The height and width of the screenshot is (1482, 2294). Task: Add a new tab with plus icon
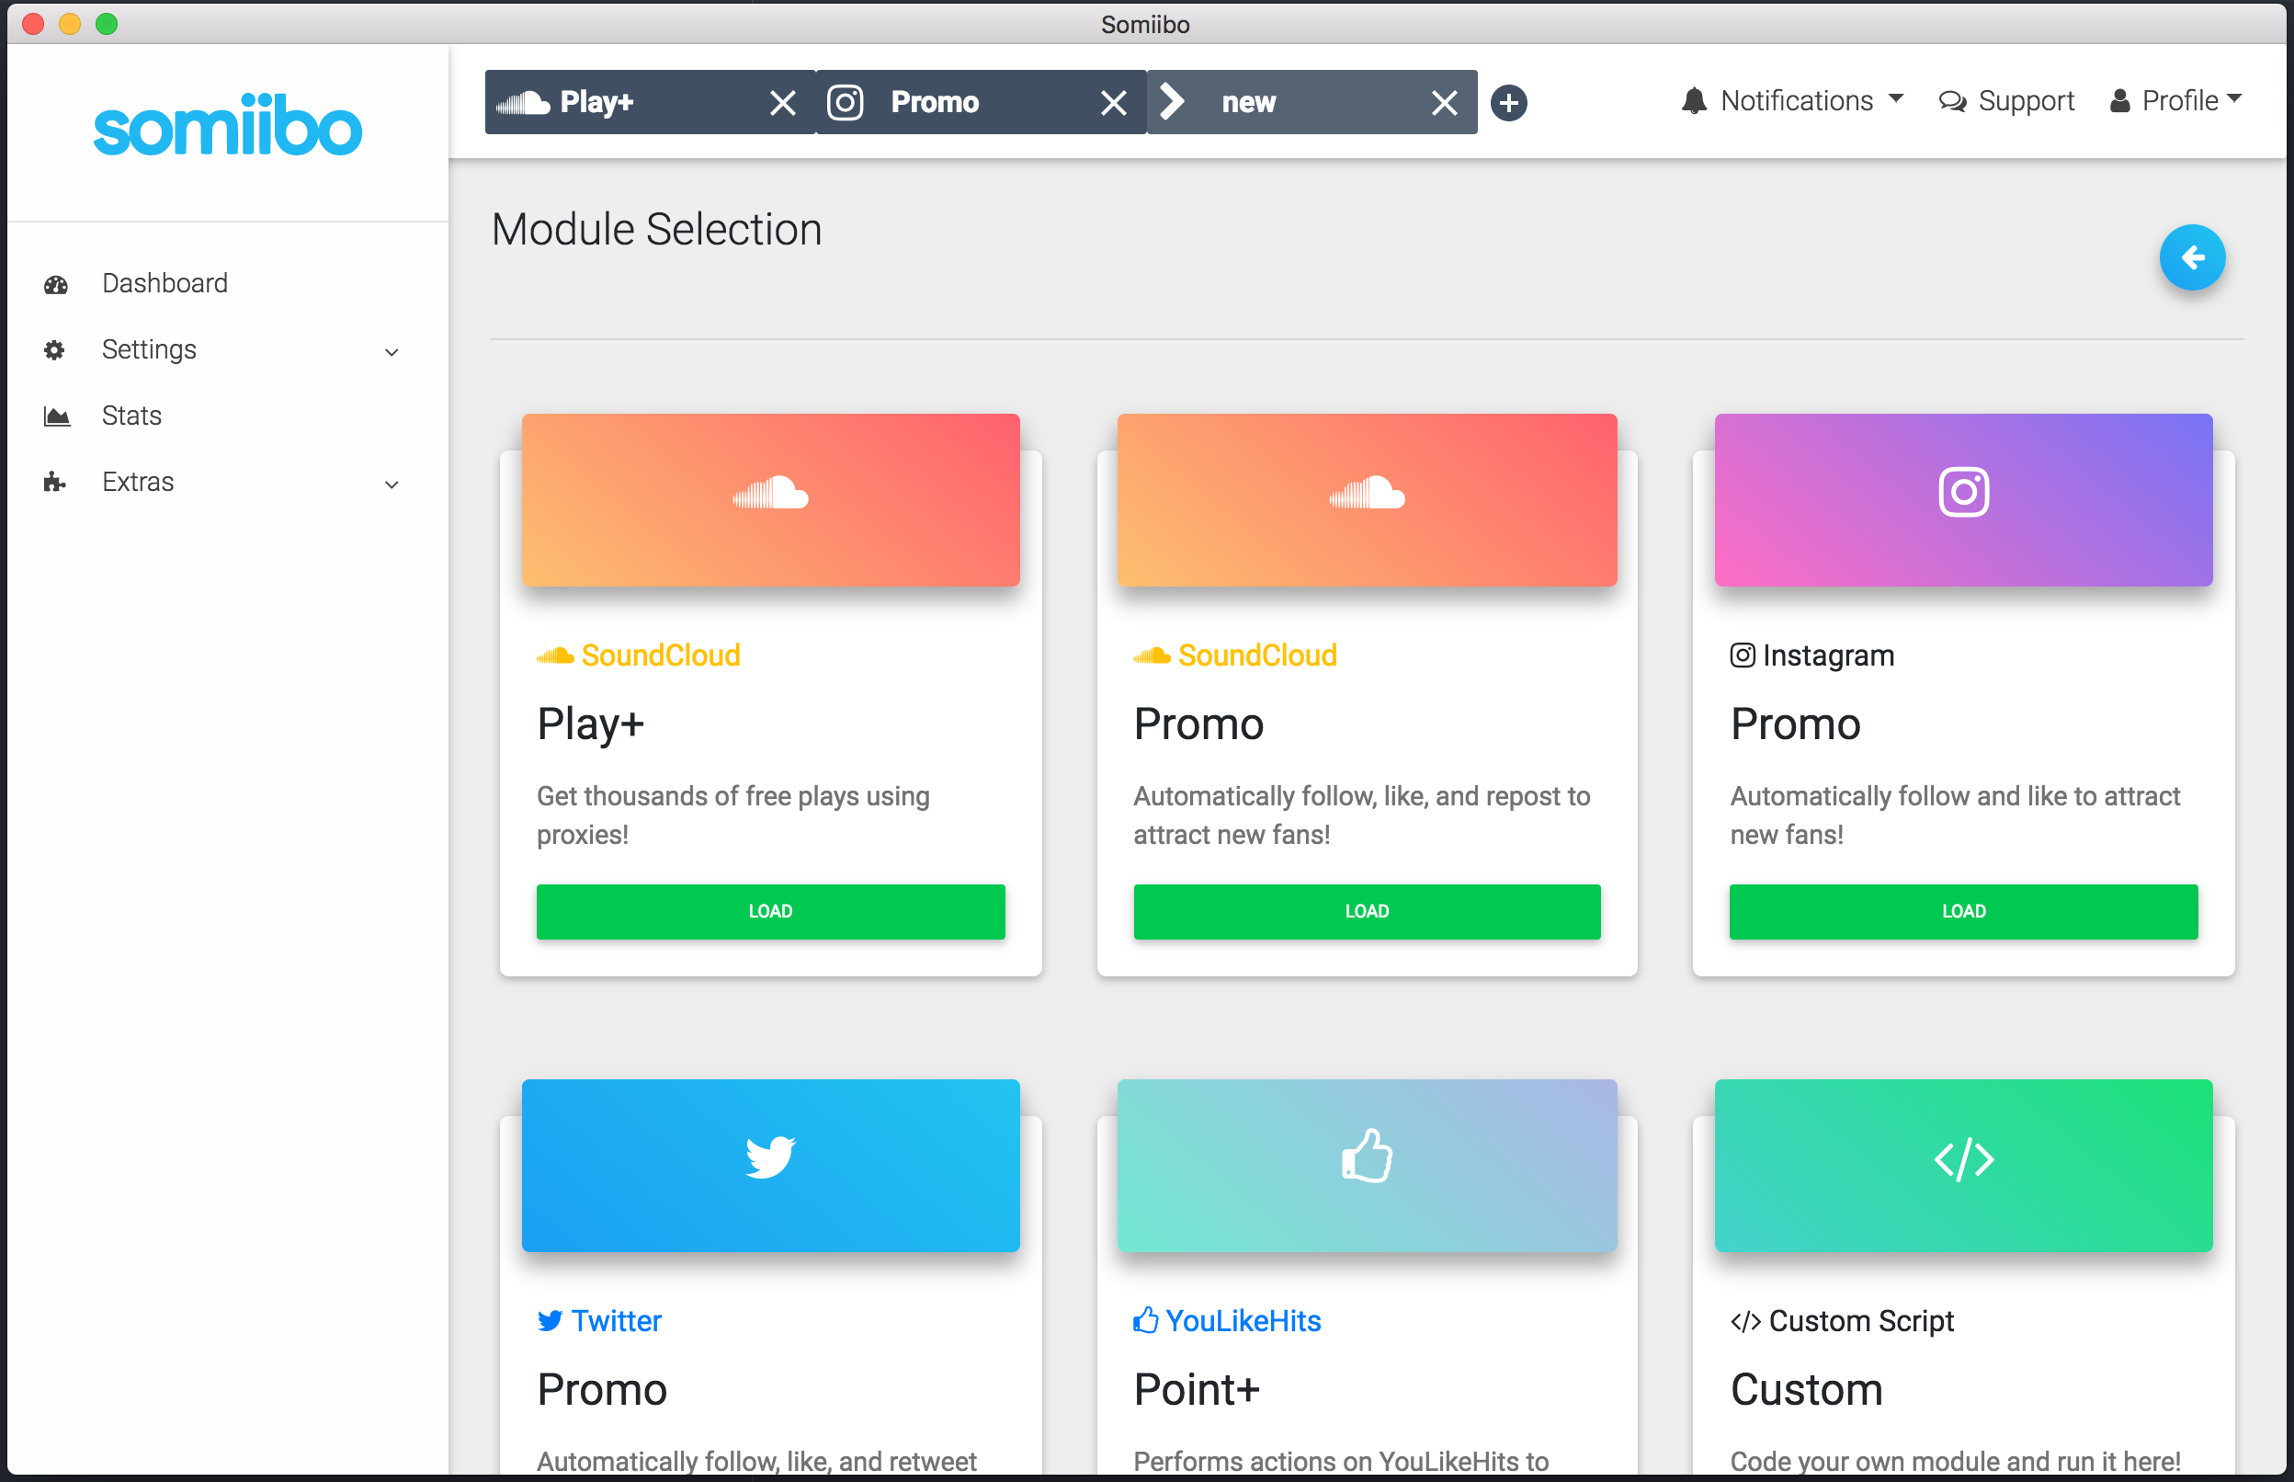[1508, 103]
